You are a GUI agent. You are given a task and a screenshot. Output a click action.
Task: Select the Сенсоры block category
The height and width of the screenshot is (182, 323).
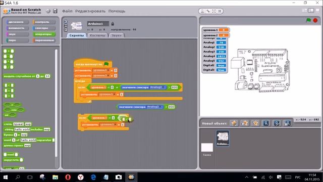coord(44,28)
